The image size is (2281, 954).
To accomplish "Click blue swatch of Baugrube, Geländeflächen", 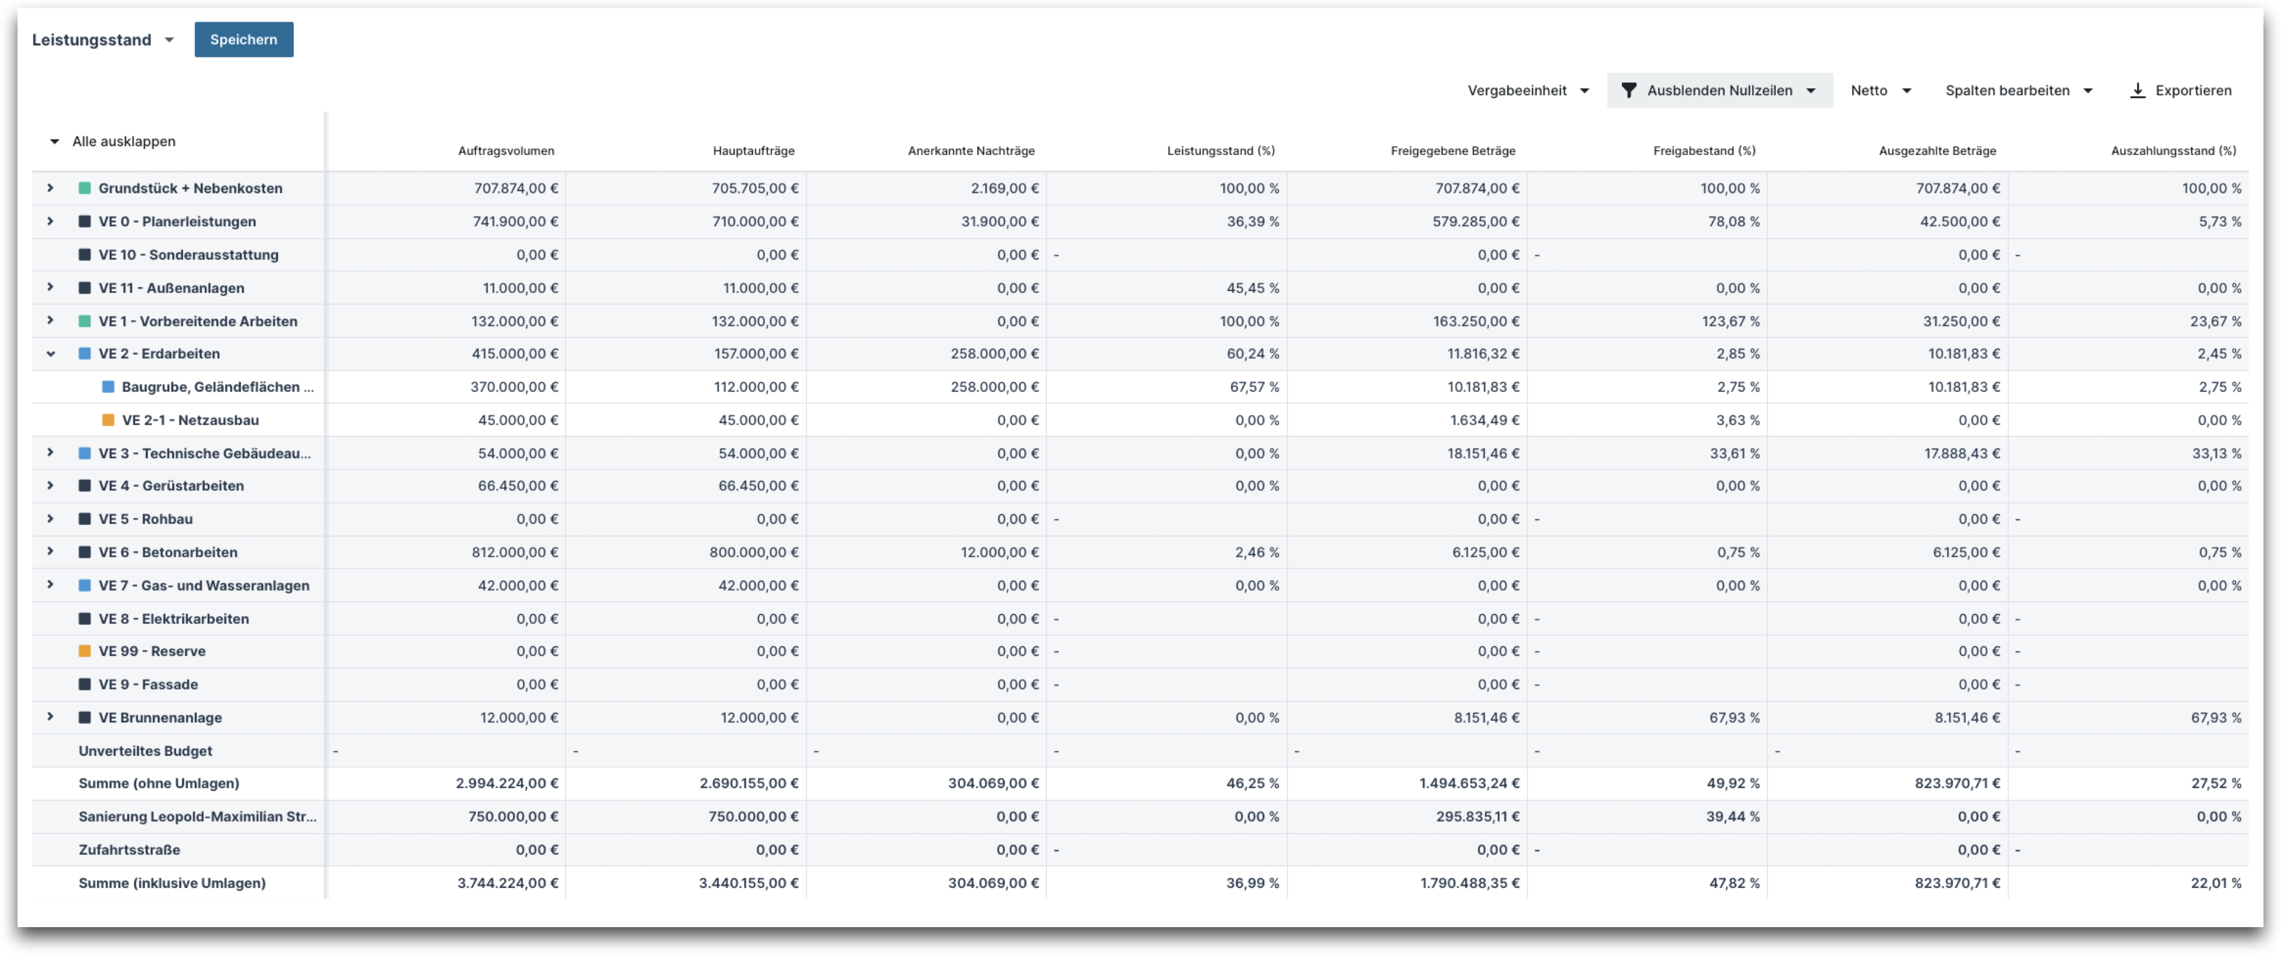I will click(108, 387).
